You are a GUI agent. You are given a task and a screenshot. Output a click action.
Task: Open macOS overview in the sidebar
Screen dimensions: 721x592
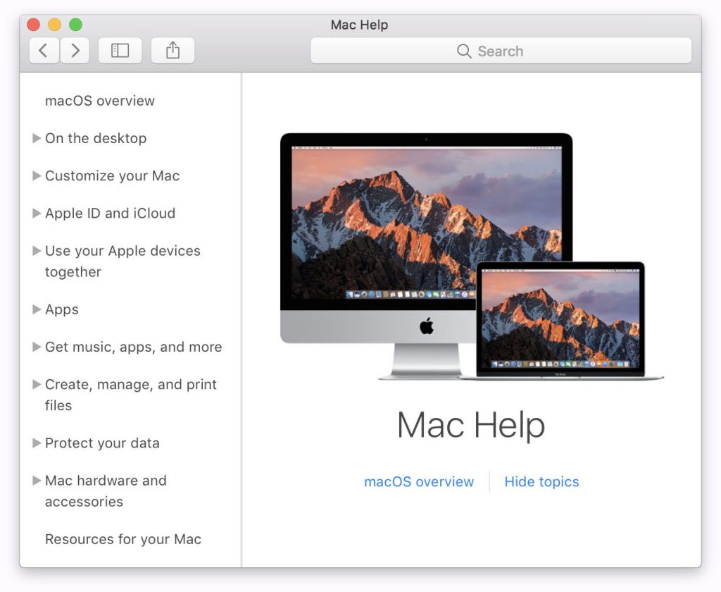[x=100, y=101]
